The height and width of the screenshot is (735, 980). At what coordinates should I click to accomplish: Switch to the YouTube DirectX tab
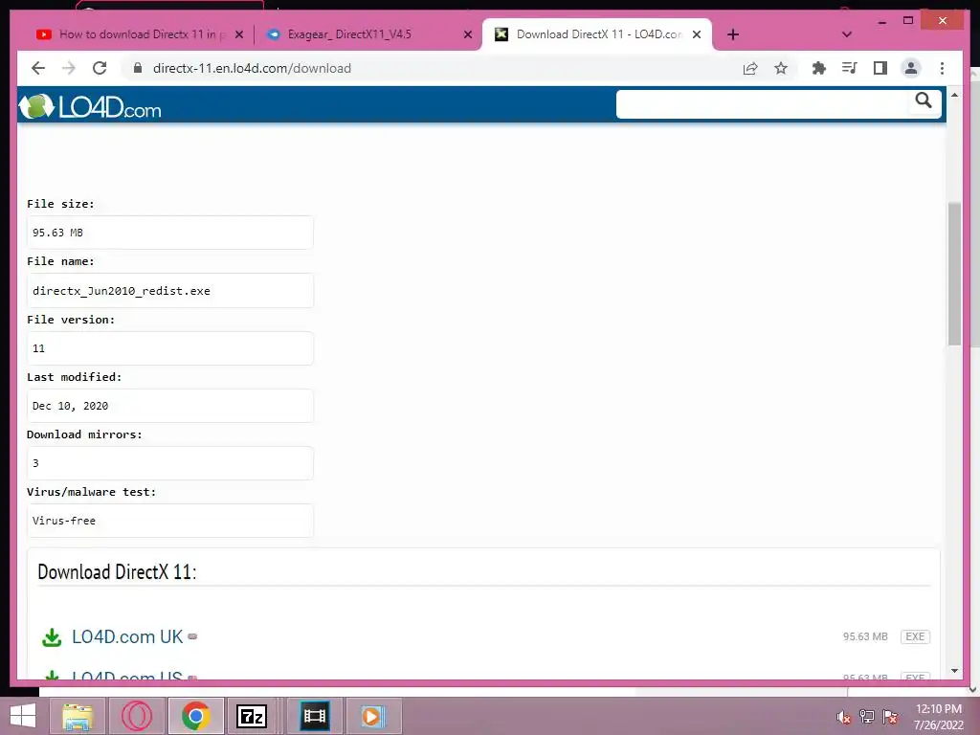(x=139, y=34)
